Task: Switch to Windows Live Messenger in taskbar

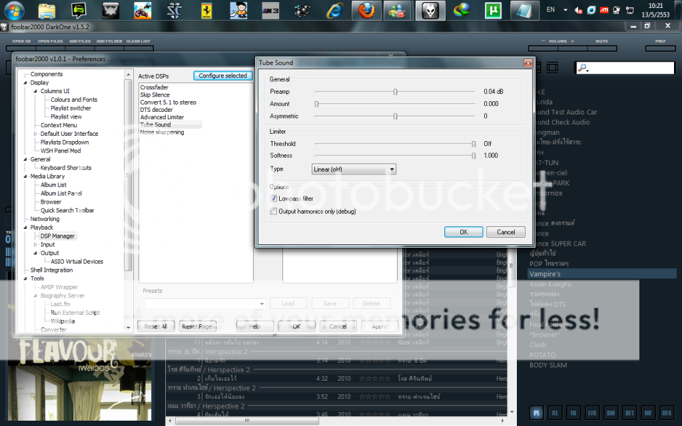Action: click(397, 11)
